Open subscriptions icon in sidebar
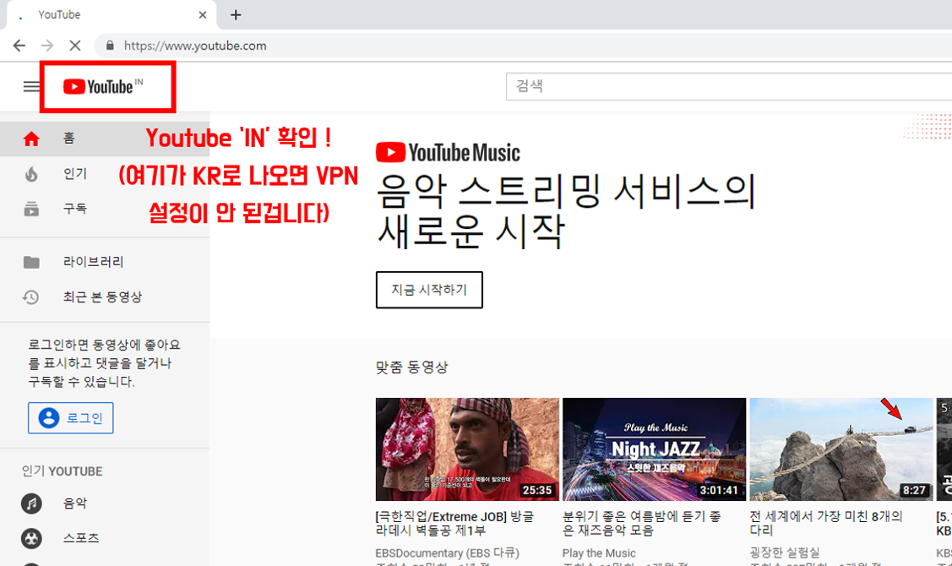The image size is (952, 566). click(x=31, y=209)
